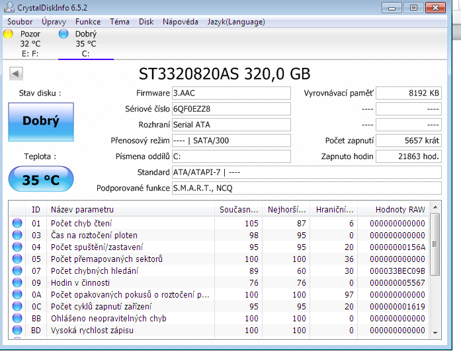Open the Disk menu

tap(146, 22)
